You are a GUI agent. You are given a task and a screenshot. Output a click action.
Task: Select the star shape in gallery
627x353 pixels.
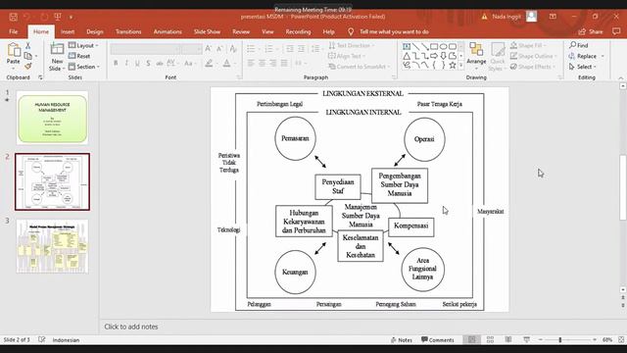453,65
